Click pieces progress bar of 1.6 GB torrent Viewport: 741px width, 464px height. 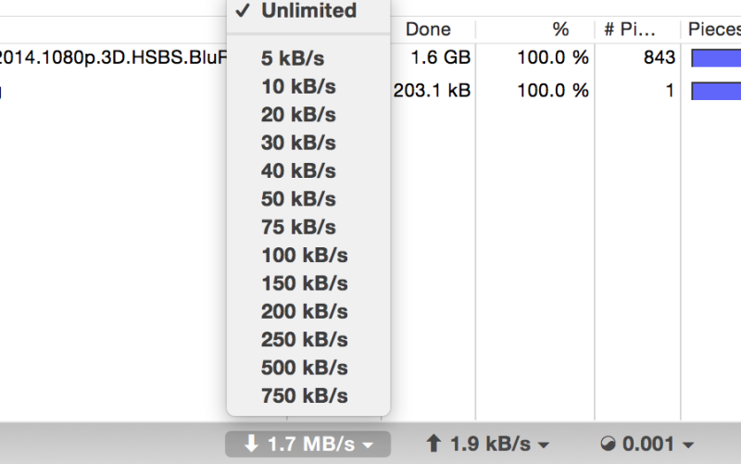click(716, 58)
